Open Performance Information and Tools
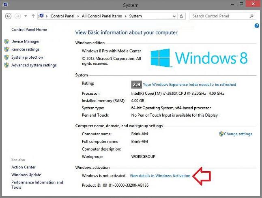This screenshot has width=262, height=198. 37,185
